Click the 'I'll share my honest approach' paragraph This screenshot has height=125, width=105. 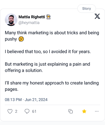(x=52, y=86)
